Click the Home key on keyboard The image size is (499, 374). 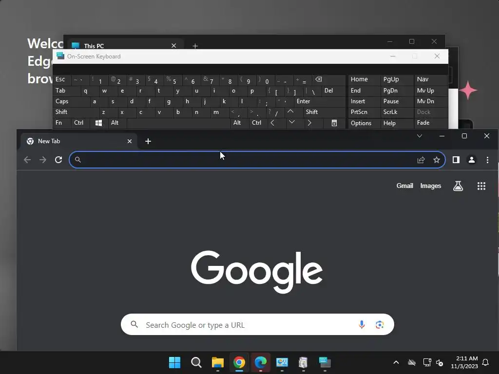364,80
